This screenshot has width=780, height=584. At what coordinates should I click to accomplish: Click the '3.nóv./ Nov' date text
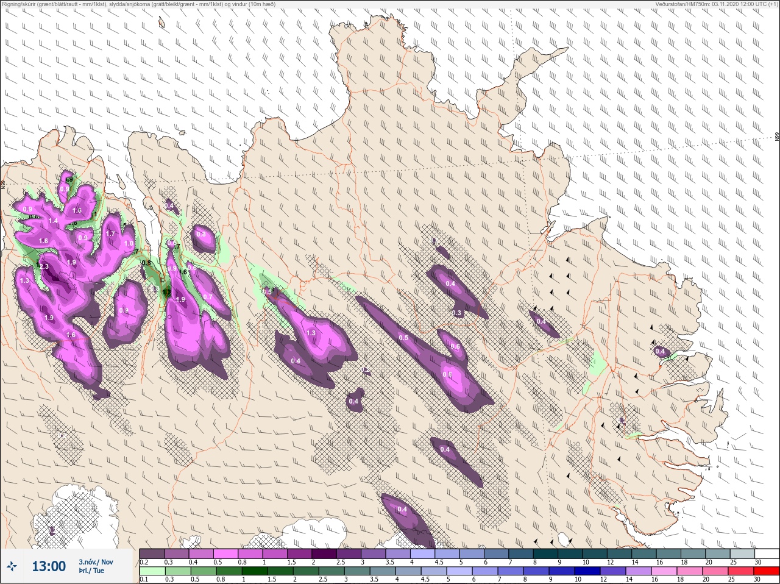click(x=96, y=562)
